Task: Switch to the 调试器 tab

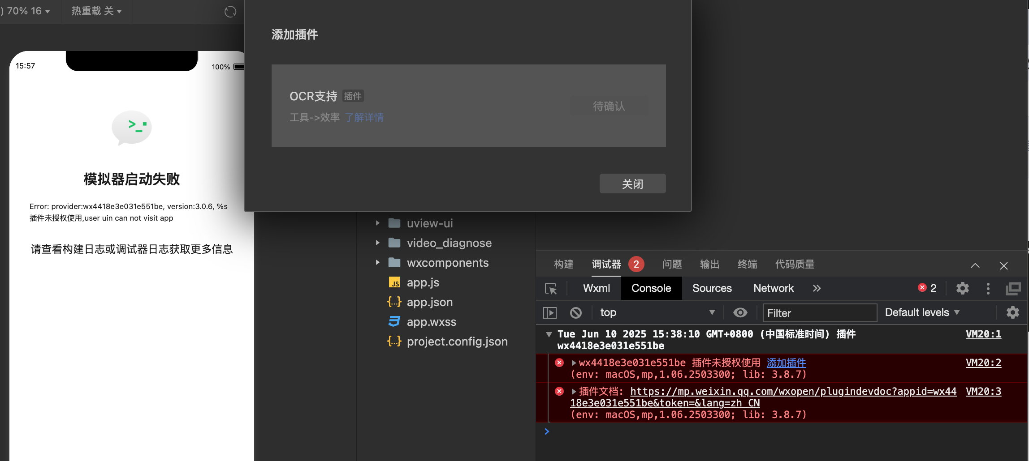Action: 606,264
